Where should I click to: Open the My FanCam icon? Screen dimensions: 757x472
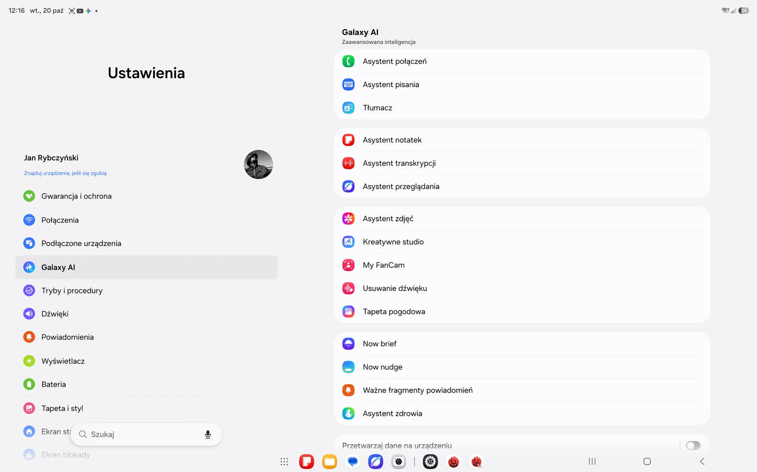coord(348,265)
